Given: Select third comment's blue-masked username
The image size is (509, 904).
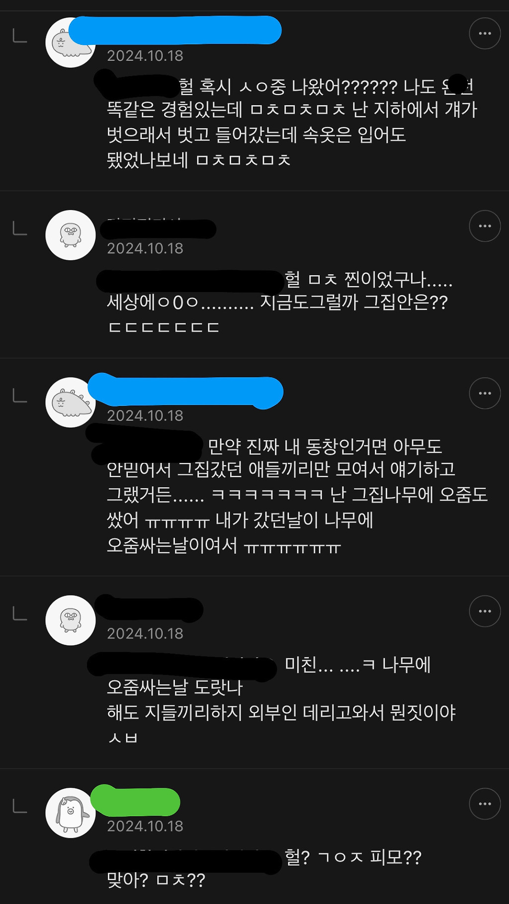Looking at the screenshot, I should tap(185, 391).
